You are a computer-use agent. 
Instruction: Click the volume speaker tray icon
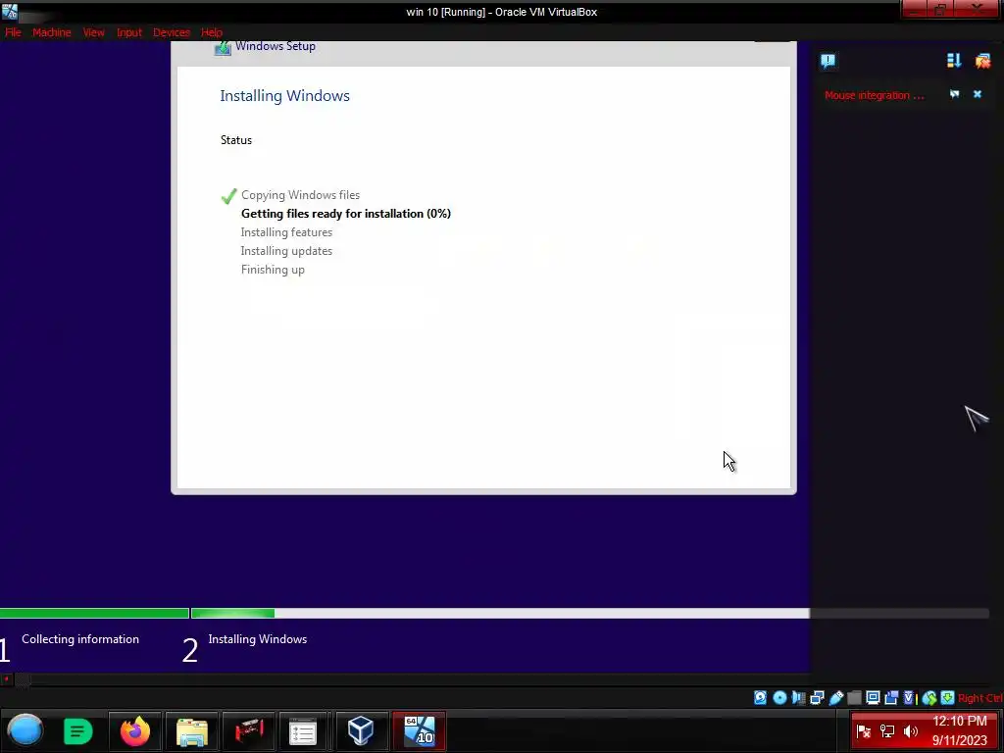(x=911, y=730)
